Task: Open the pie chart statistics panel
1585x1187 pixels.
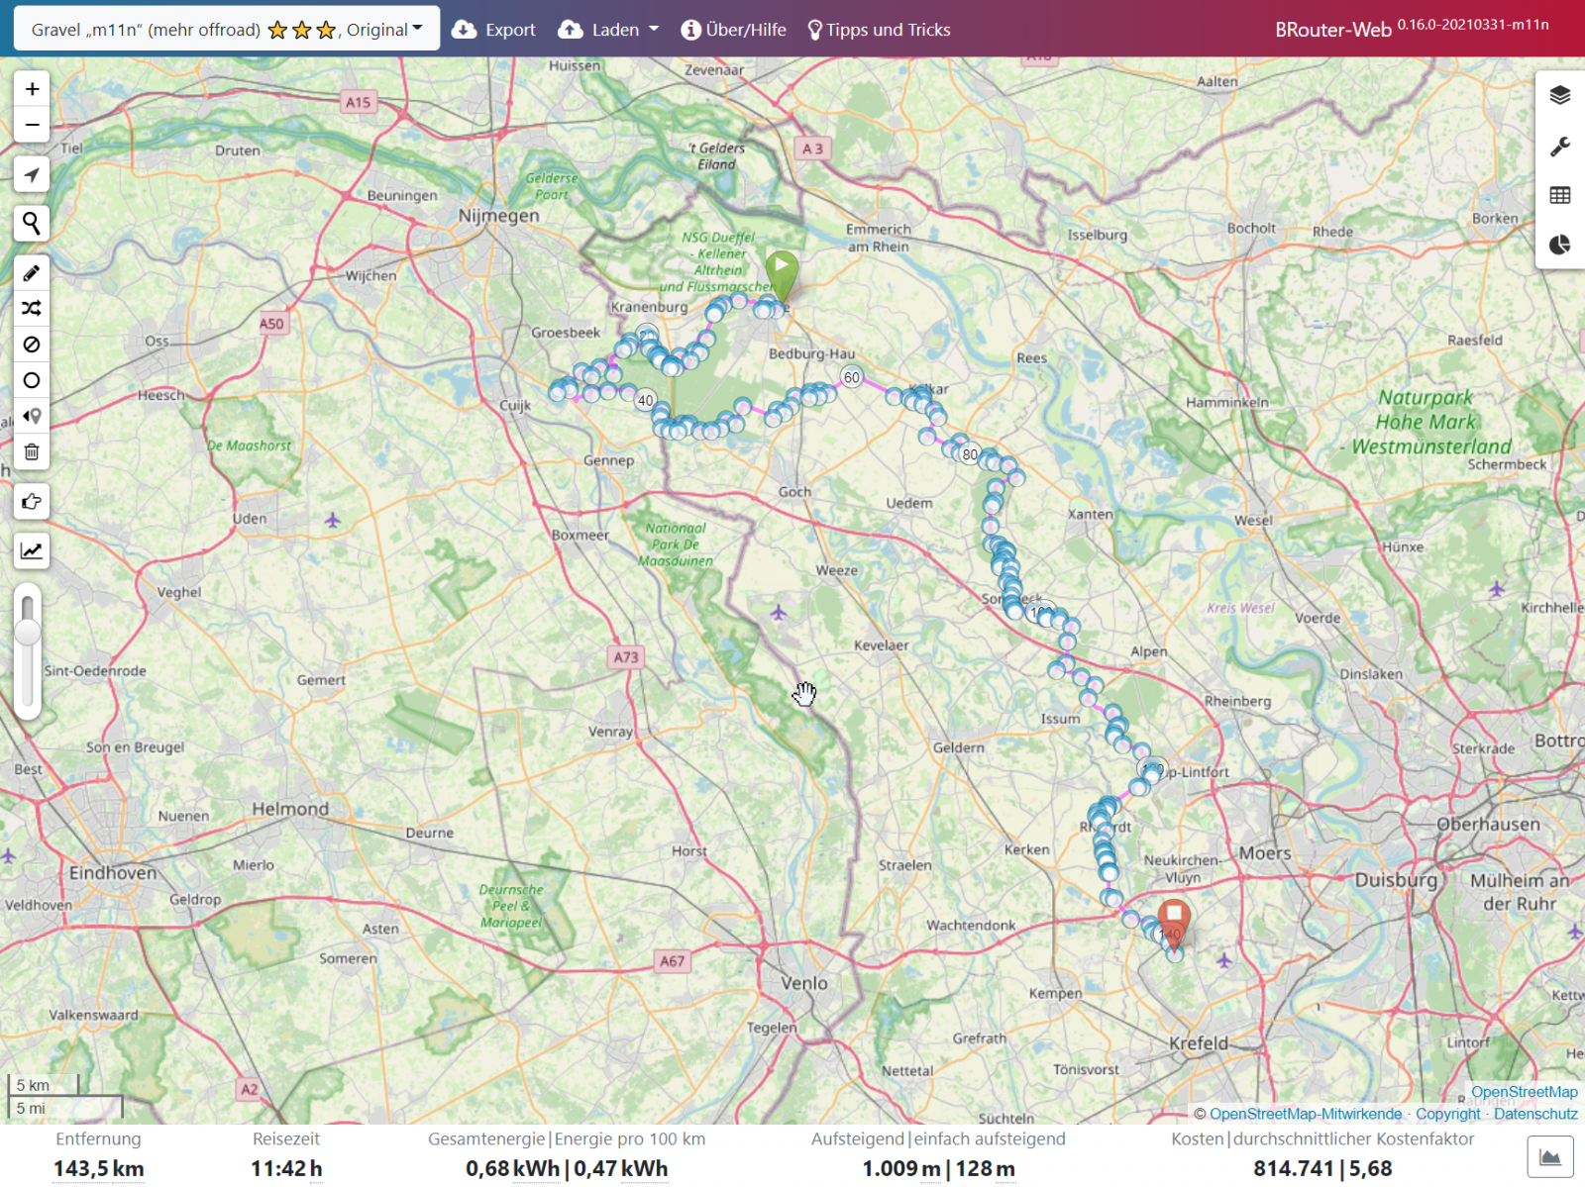Action: (1560, 245)
